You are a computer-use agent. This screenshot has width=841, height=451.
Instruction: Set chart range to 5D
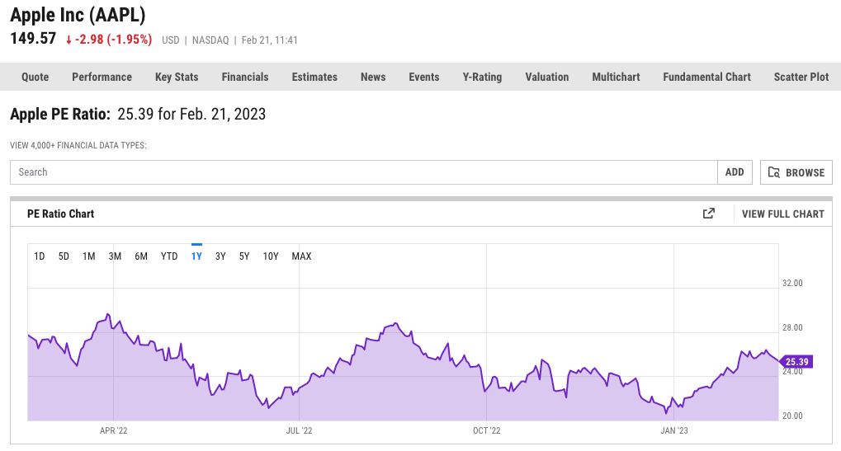point(64,256)
